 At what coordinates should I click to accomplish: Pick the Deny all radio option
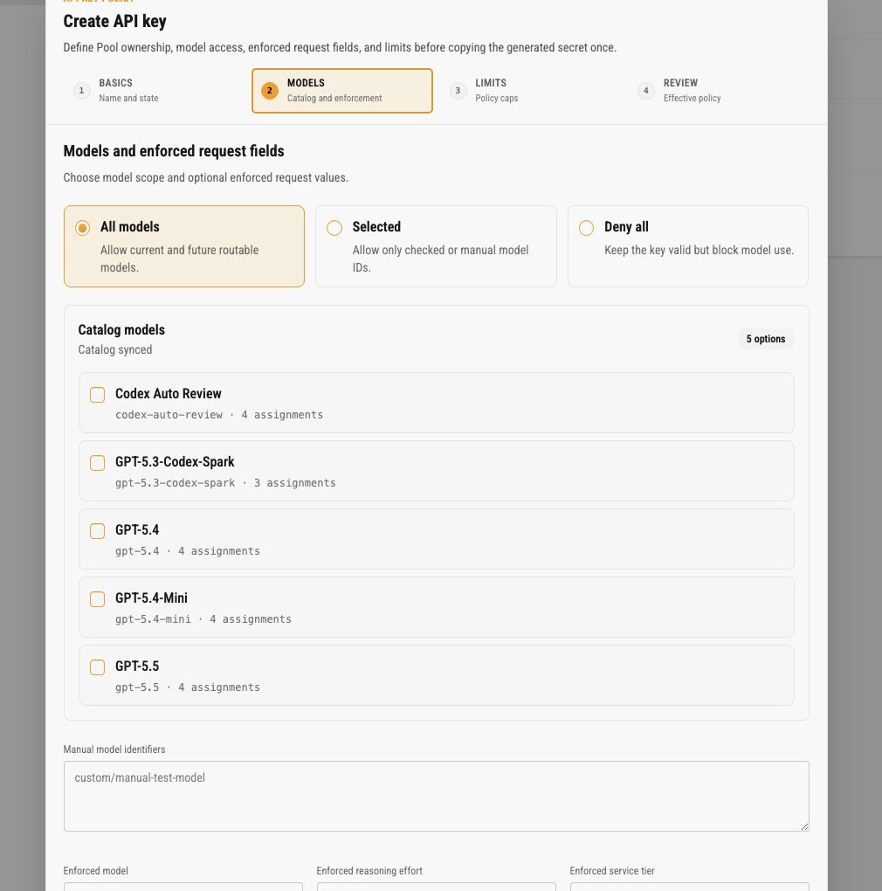586,228
